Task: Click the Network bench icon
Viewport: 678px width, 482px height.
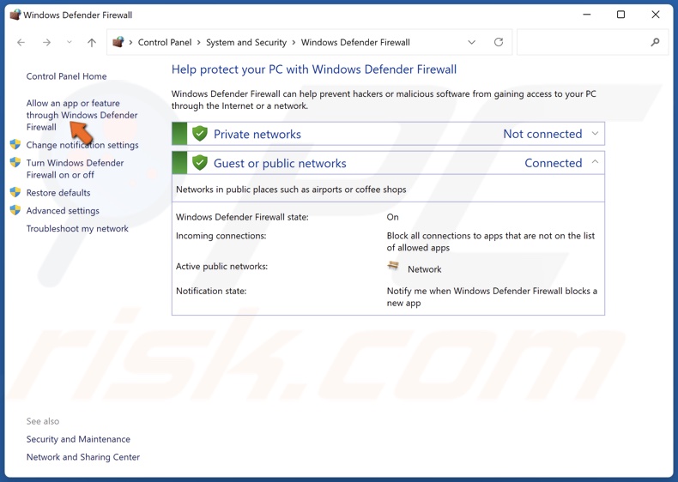Action: (x=393, y=265)
